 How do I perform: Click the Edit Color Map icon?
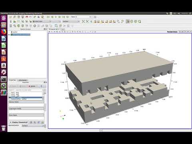click(15, 21)
